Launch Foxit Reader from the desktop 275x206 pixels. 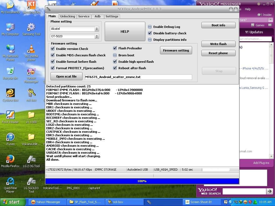pos(10,116)
